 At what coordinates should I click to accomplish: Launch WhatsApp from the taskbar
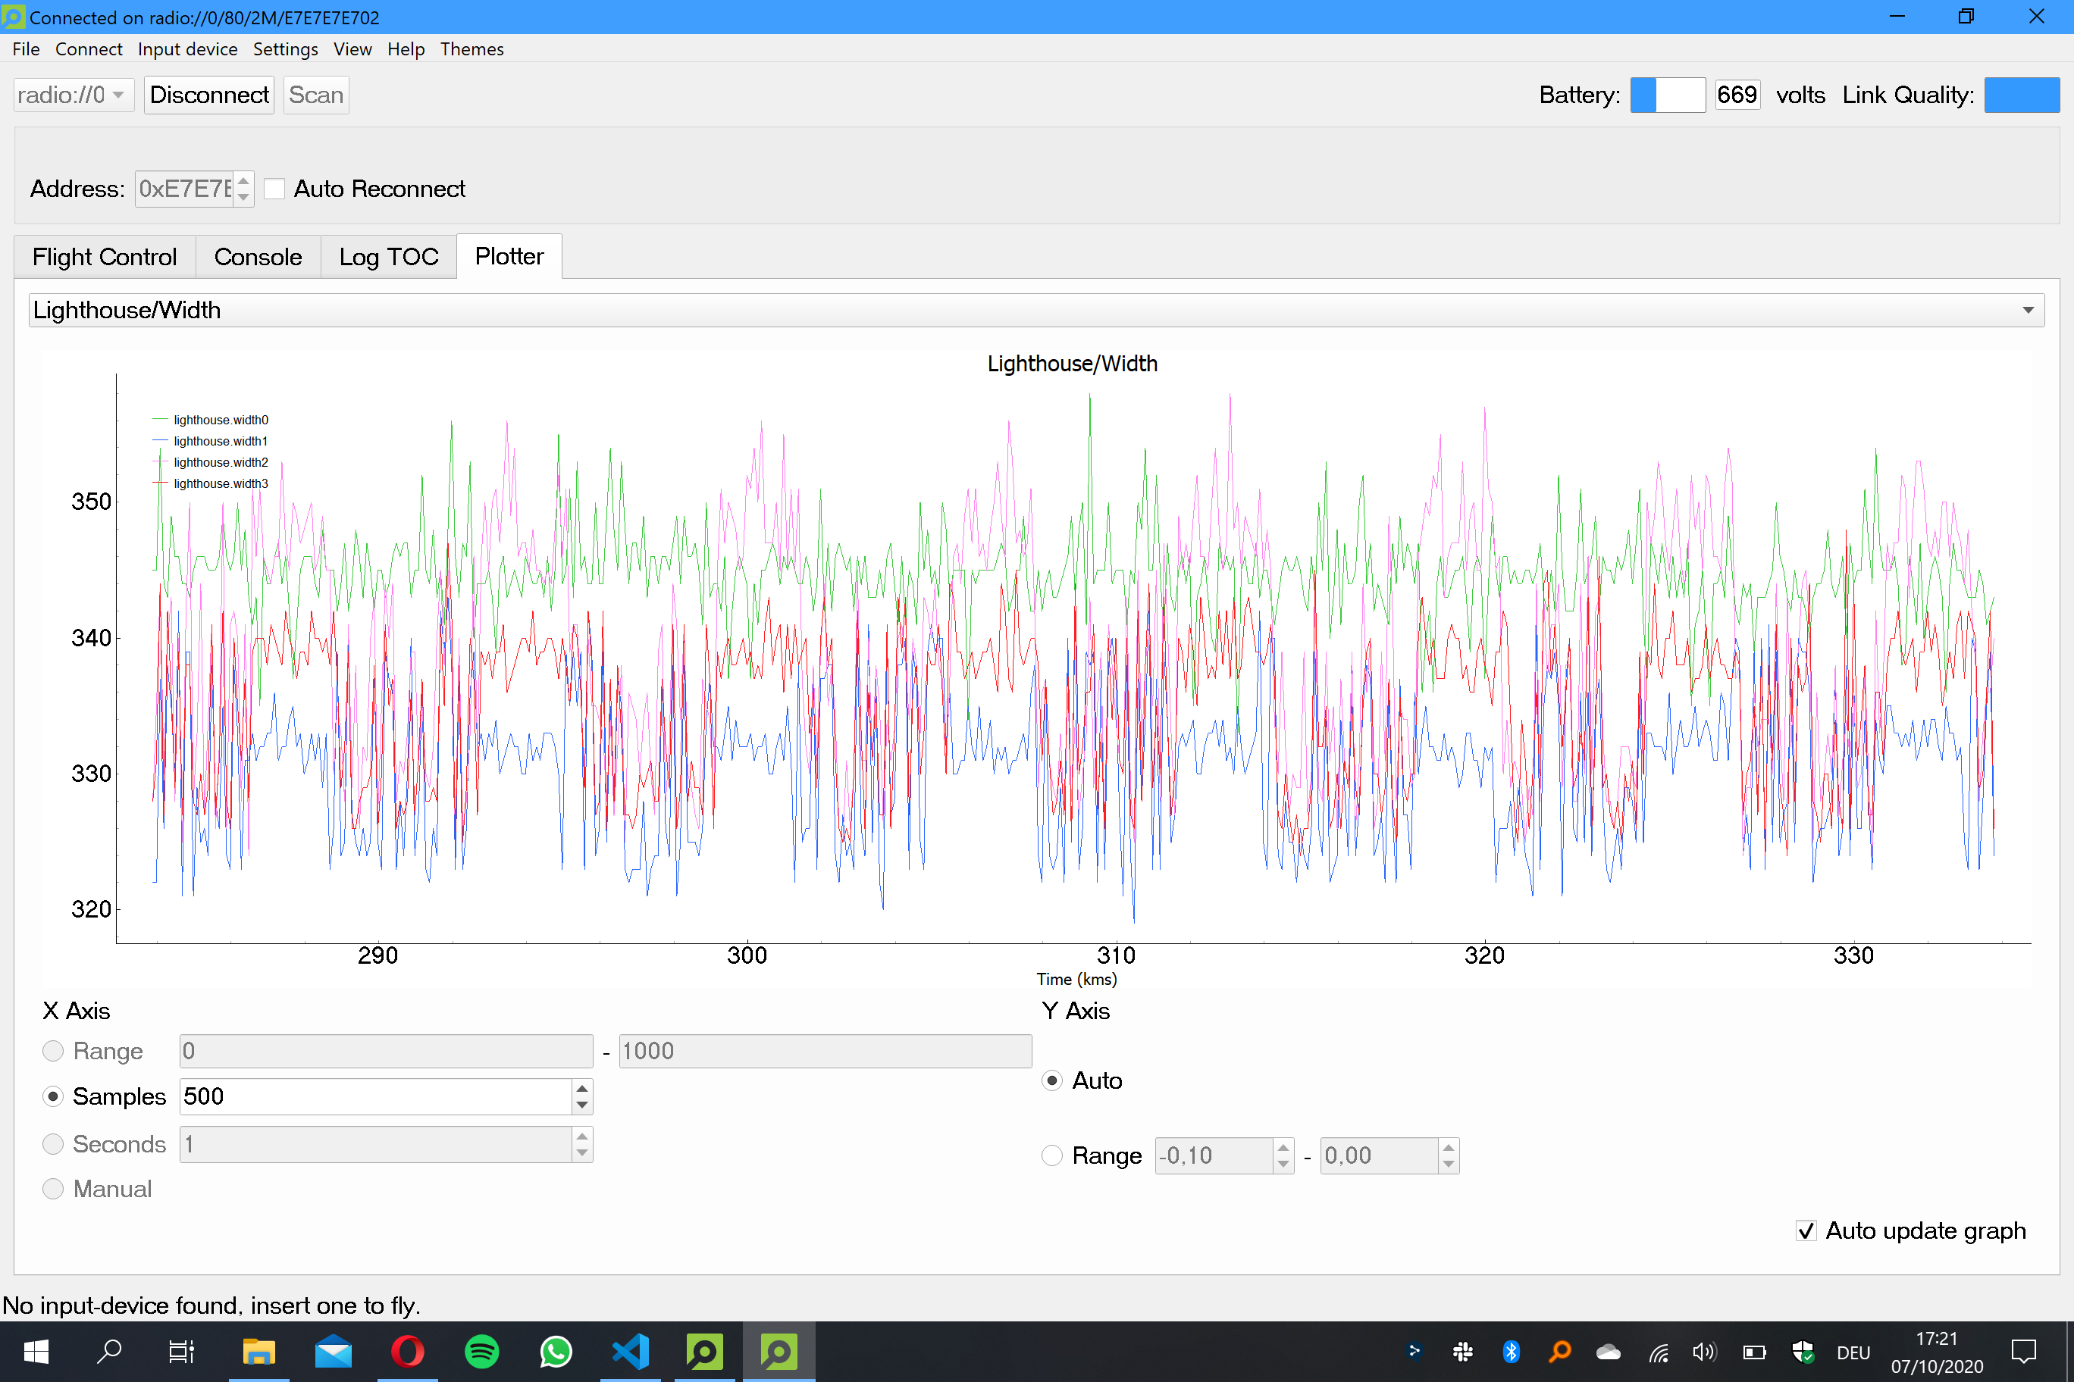click(x=556, y=1351)
